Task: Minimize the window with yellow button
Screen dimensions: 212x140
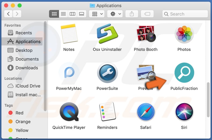Action: [x=13, y=6]
